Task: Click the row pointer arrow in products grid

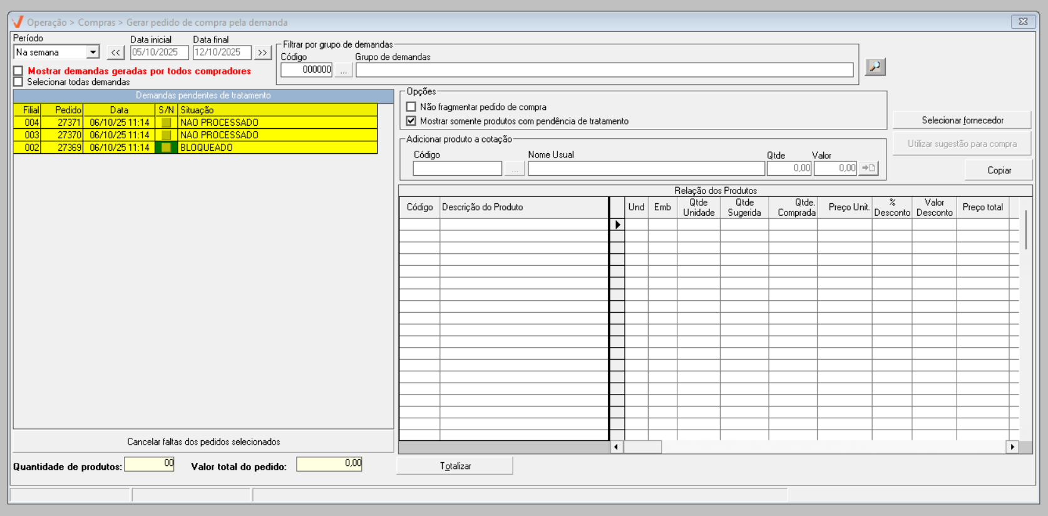Action: pyautogui.click(x=617, y=225)
